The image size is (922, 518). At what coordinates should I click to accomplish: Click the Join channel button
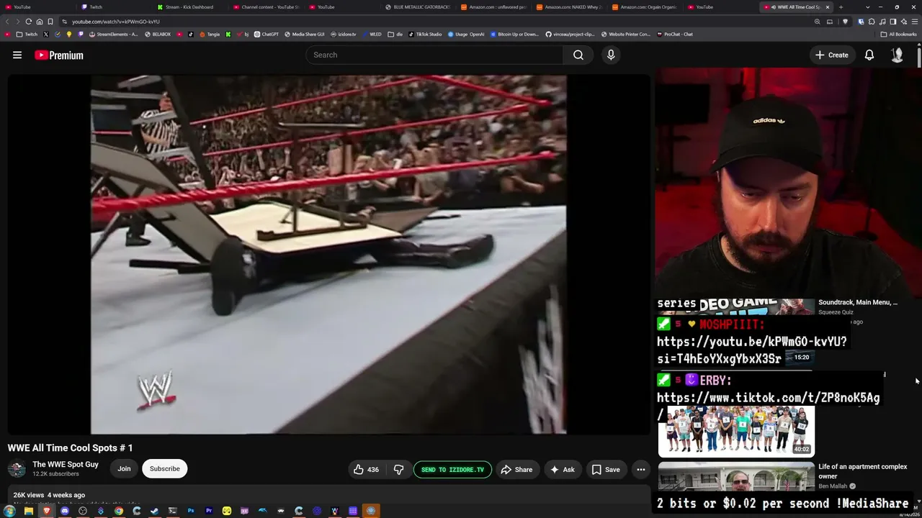[124, 469]
